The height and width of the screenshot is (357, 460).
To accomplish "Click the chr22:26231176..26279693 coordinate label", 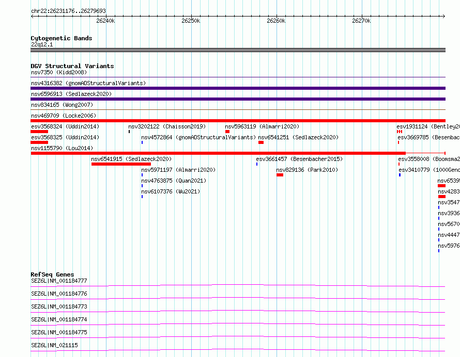I will click(68, 11).
